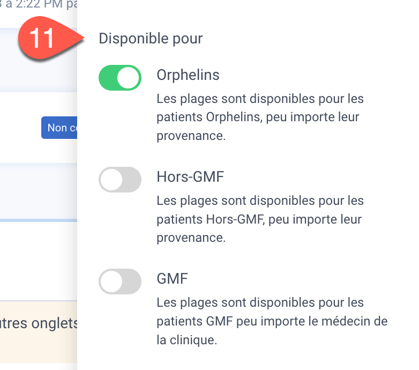The width and height of the screenshot is (419, 370).
Task: Click the thin blue divider line under the middle panel
Action: [39, 220]
